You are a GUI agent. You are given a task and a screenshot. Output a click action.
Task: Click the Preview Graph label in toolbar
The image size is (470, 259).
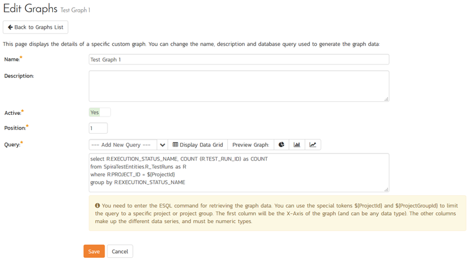click(x=250, y=145)
